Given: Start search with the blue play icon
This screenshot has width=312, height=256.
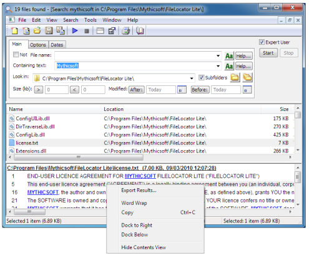Looking at the screenshot, I should click(75, 31).
